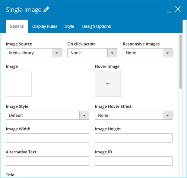The width and height of the screenshot is (187, 178).
Task: Focus the Image Height input field
Action: tap(134, 138)
